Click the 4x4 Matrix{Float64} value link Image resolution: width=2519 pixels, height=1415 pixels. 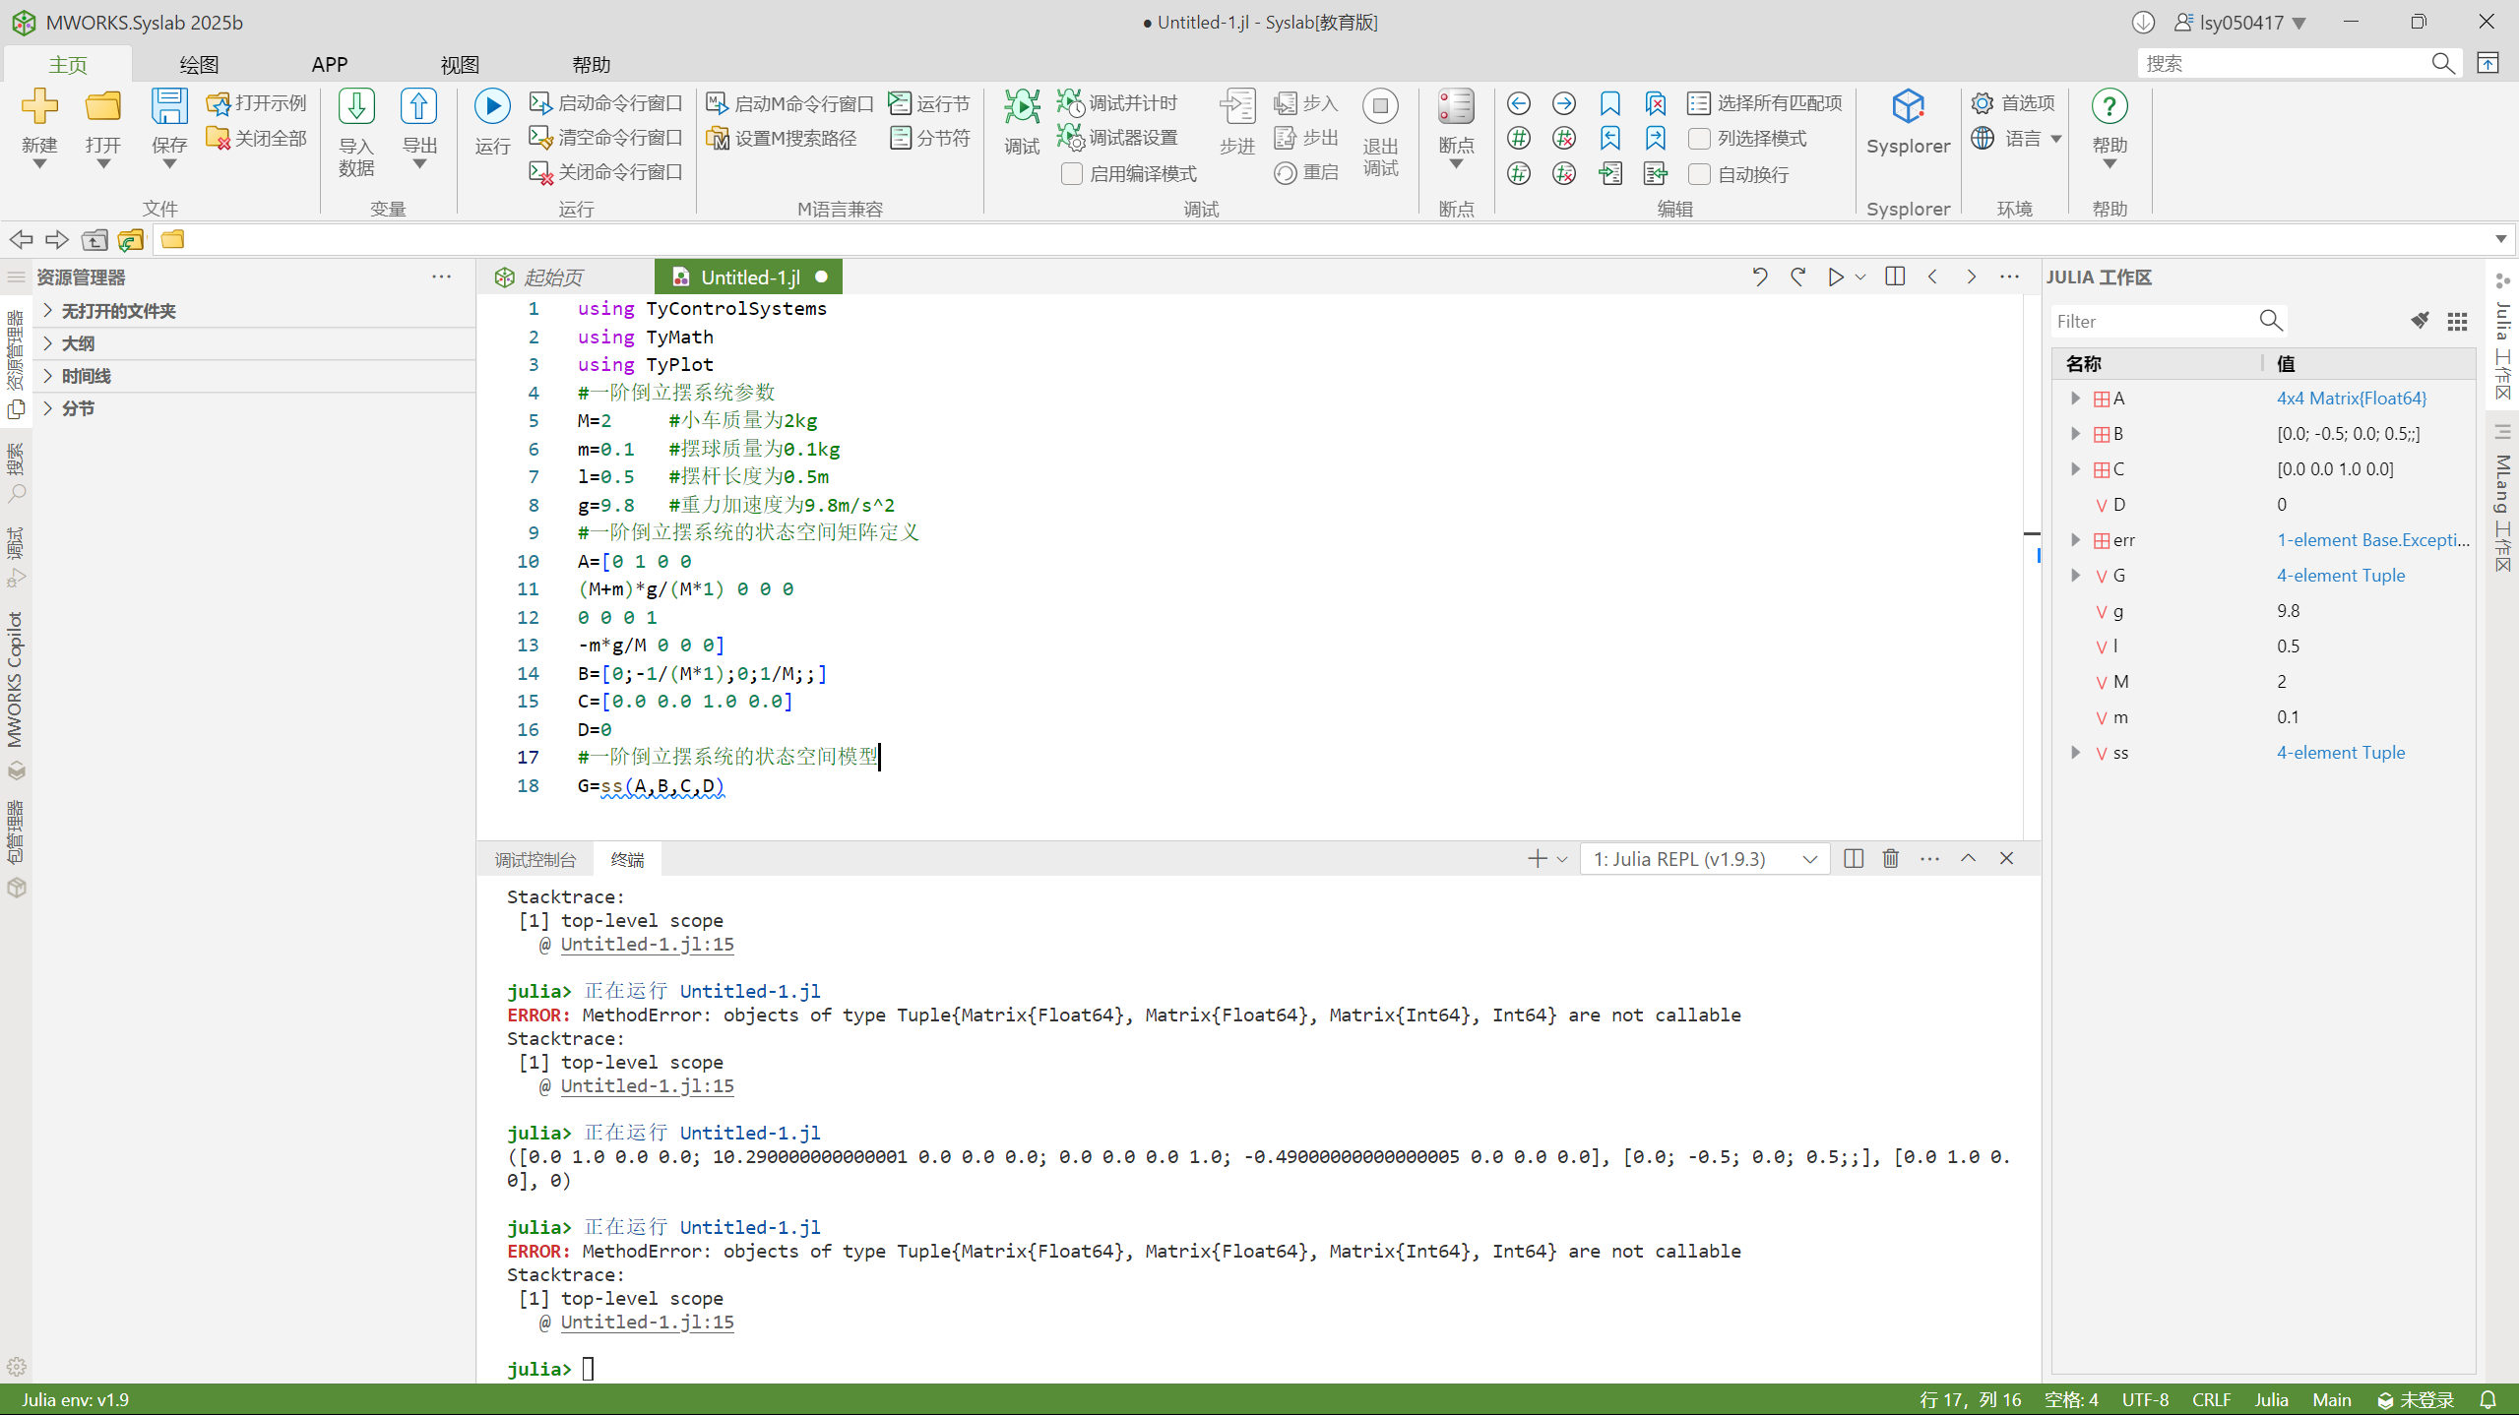point(2352,399)
